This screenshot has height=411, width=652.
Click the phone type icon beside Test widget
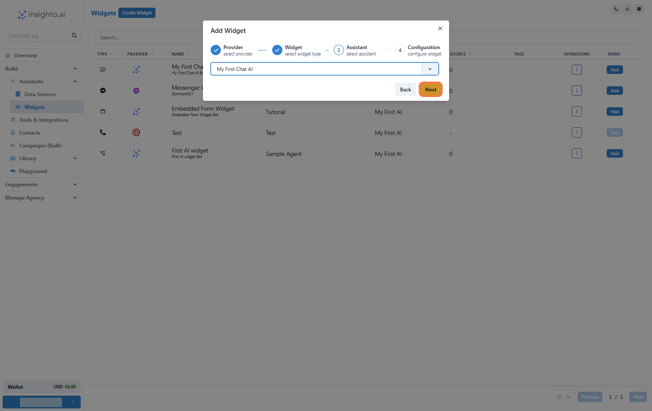[x=103, y=132]
